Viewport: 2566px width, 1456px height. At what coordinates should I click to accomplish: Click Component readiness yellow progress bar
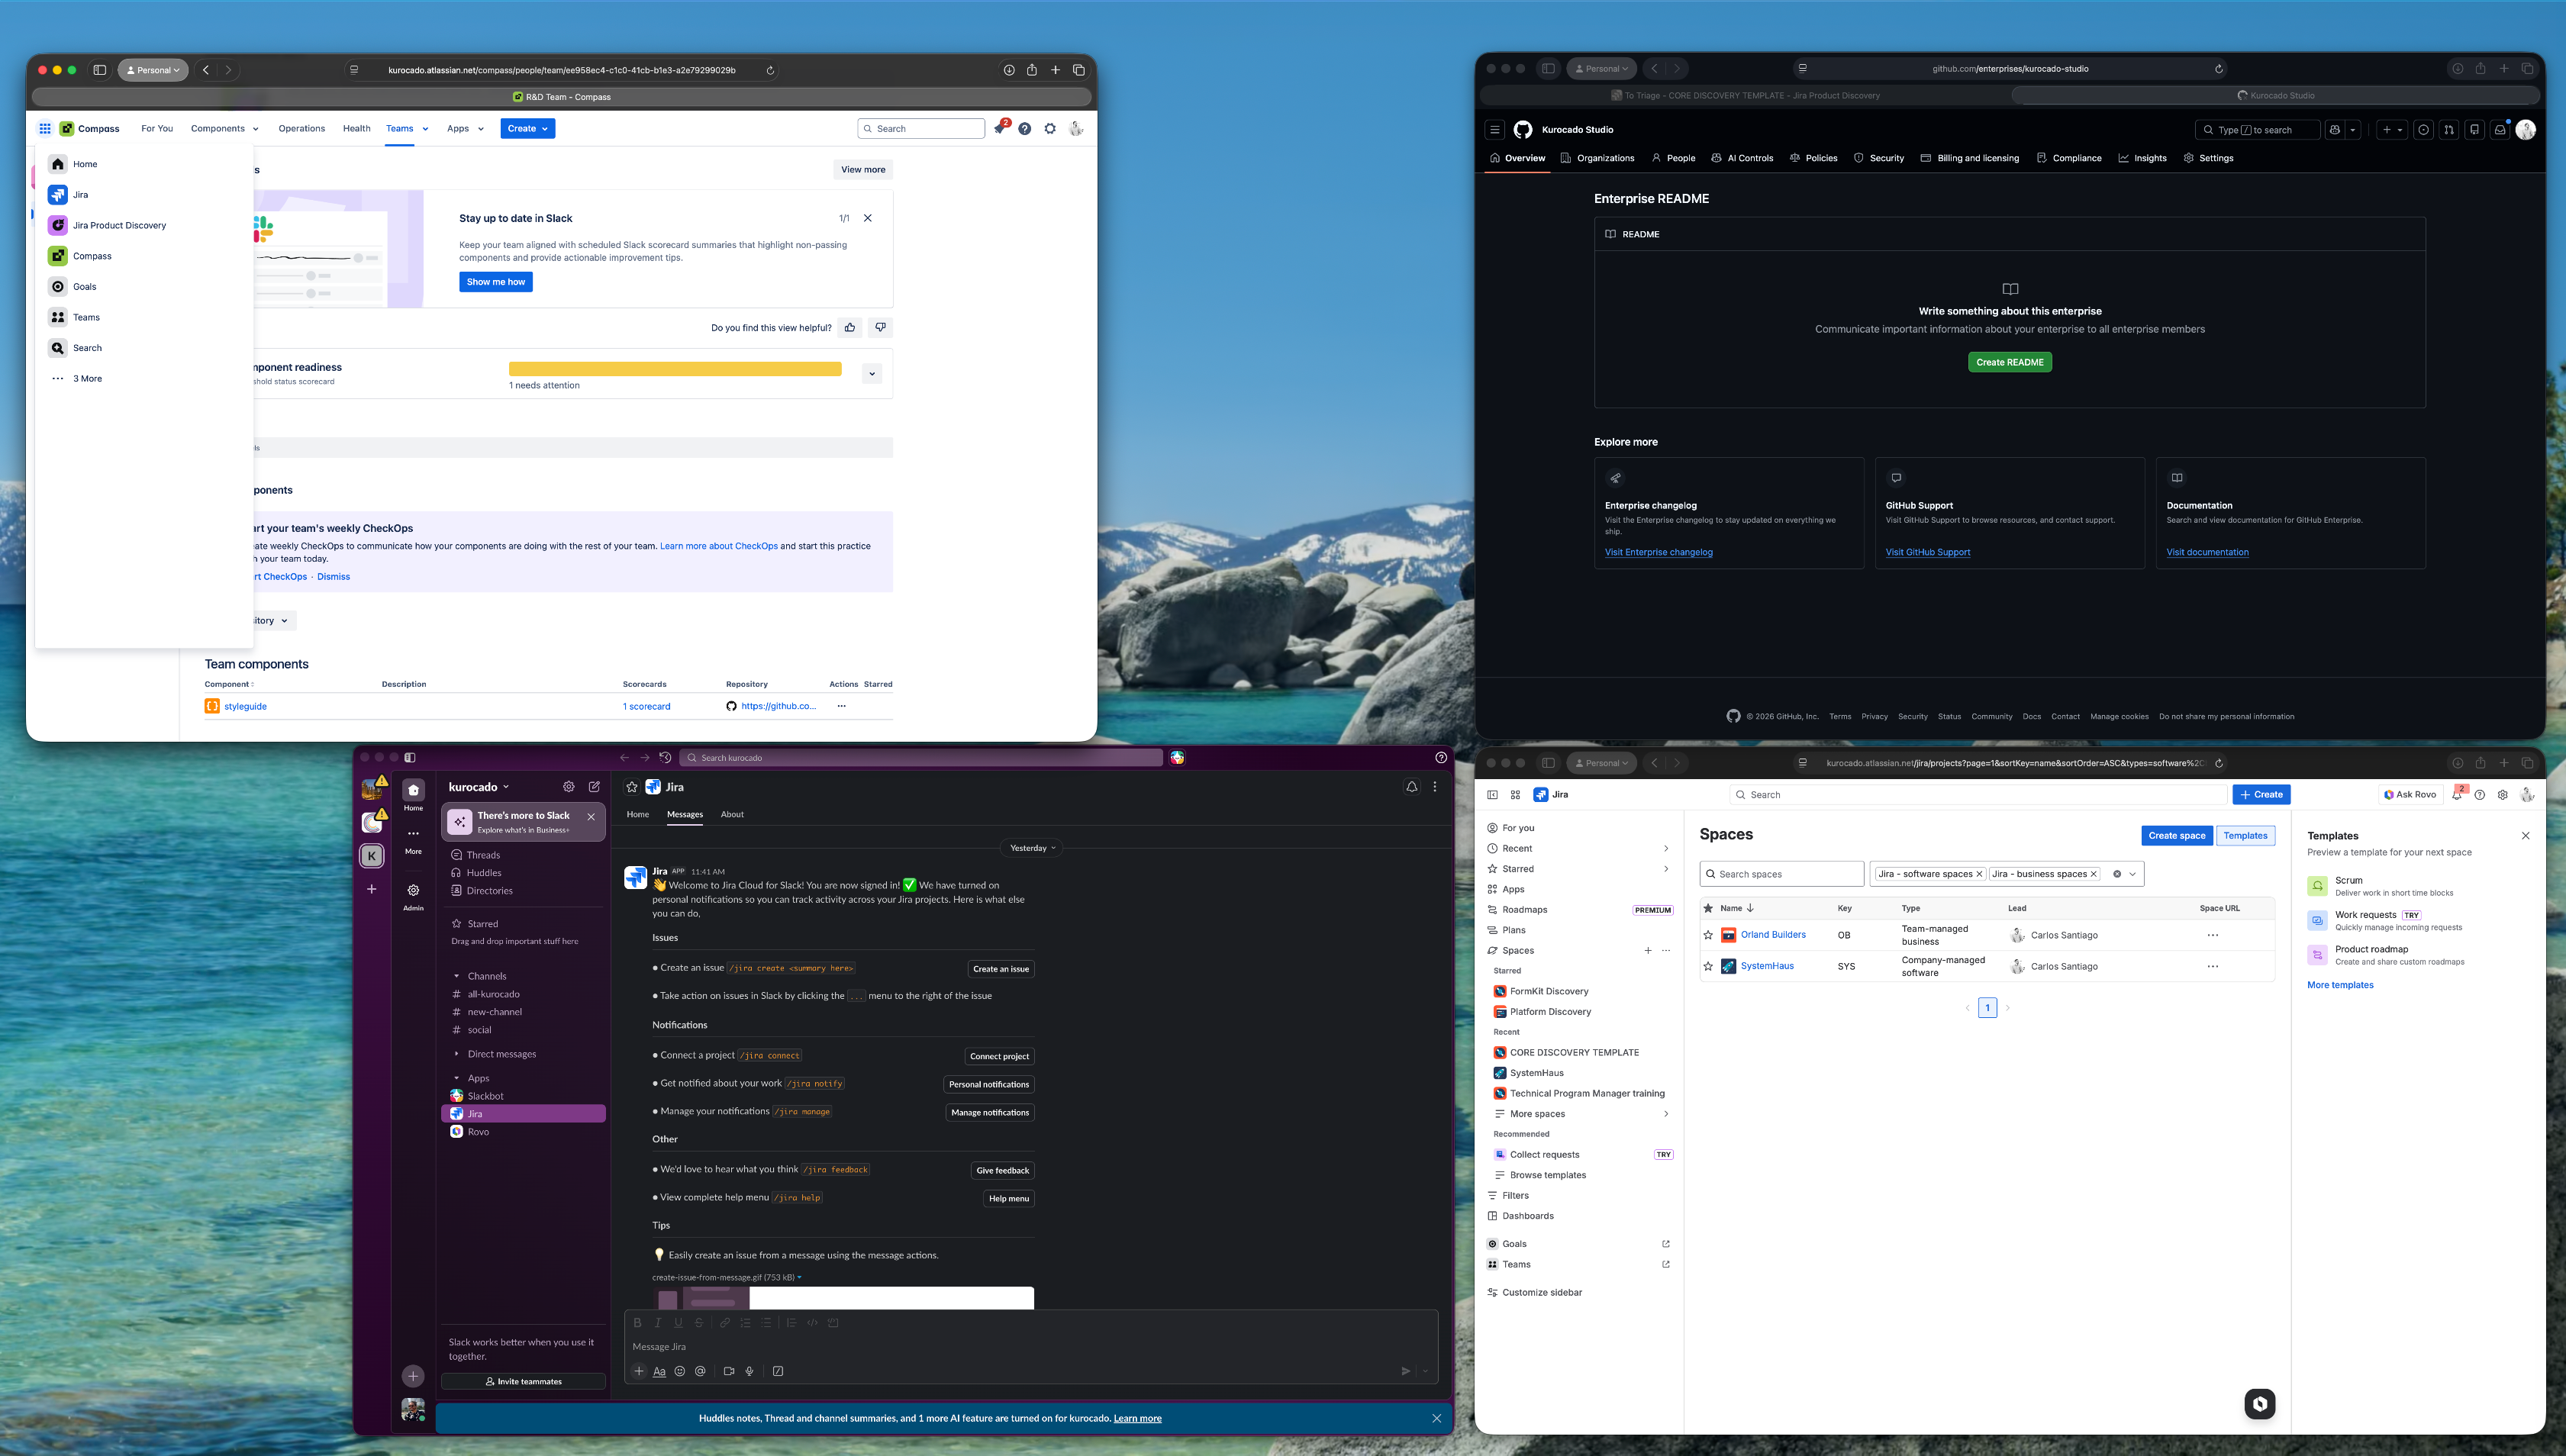[x=675, y=369]
